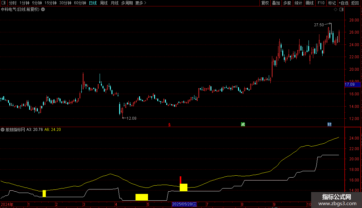Open the 统计 statistics button
This screenshot has height=208, width=362.
pos(298,3)
